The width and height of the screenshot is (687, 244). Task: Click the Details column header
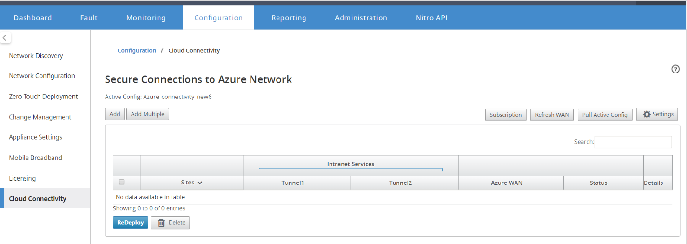(658, 183)
